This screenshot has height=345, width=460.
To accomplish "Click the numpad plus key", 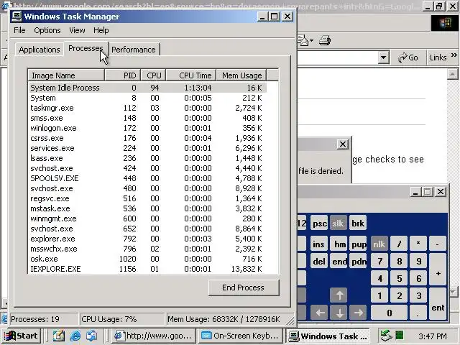I will [438, 270].
